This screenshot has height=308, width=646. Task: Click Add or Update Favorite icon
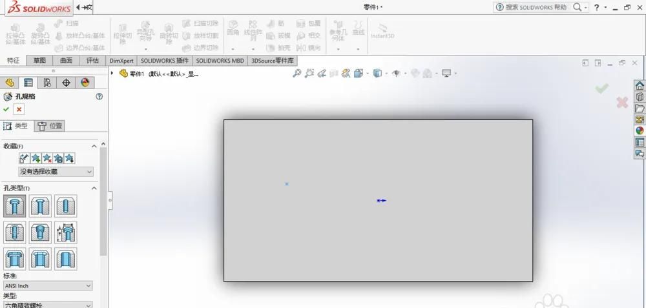(x=36, y=158)
